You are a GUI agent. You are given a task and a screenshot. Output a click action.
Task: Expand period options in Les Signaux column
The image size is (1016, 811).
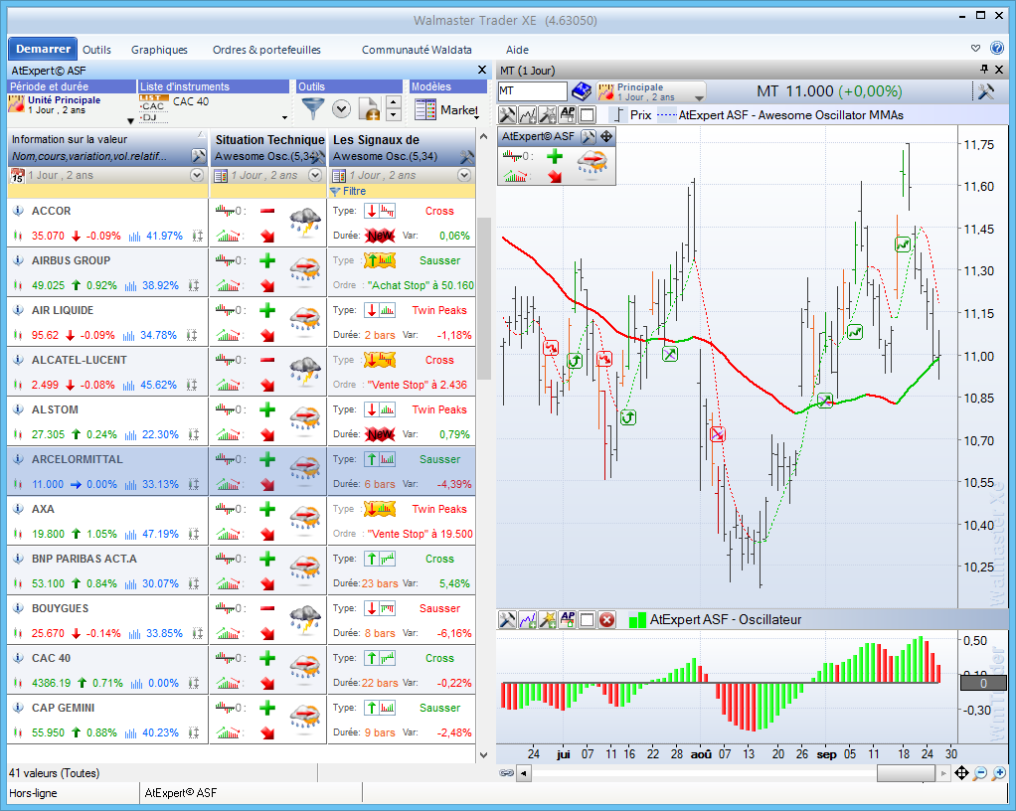pyautogui.click(x=464, y=175)
